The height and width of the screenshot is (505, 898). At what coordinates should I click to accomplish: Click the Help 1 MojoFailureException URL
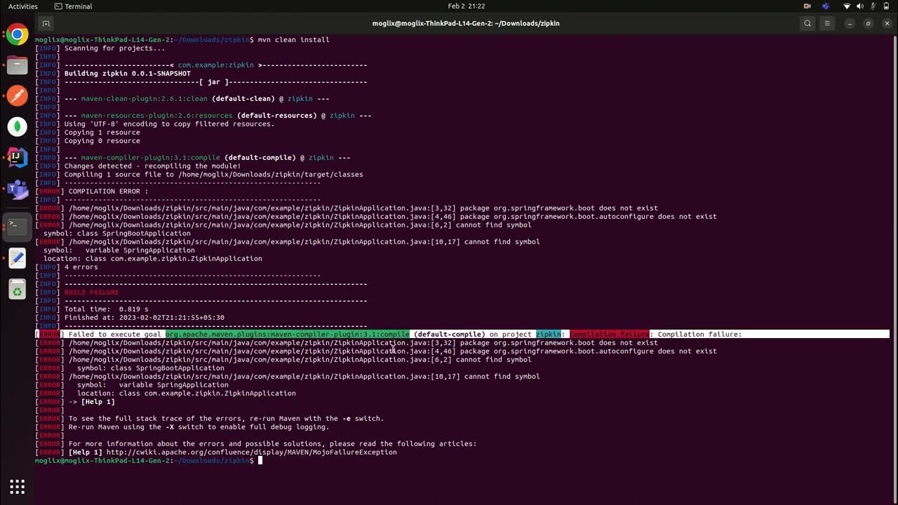(251, 452)
